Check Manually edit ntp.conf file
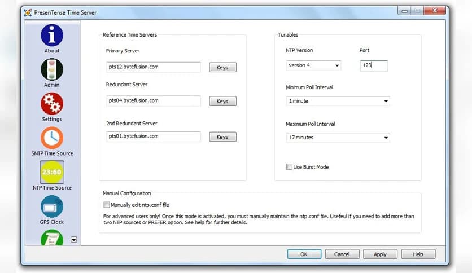This screenshot has width=472, height=273. pos(106,205)
